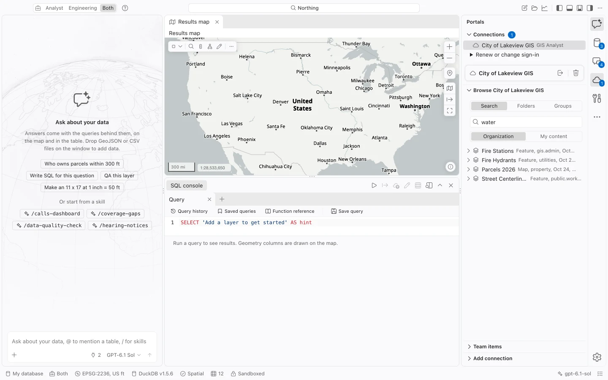608x380 pixels.
Task: Click 'Who owns parcels within 300 ft' suggestion
Action: point(82,164)
